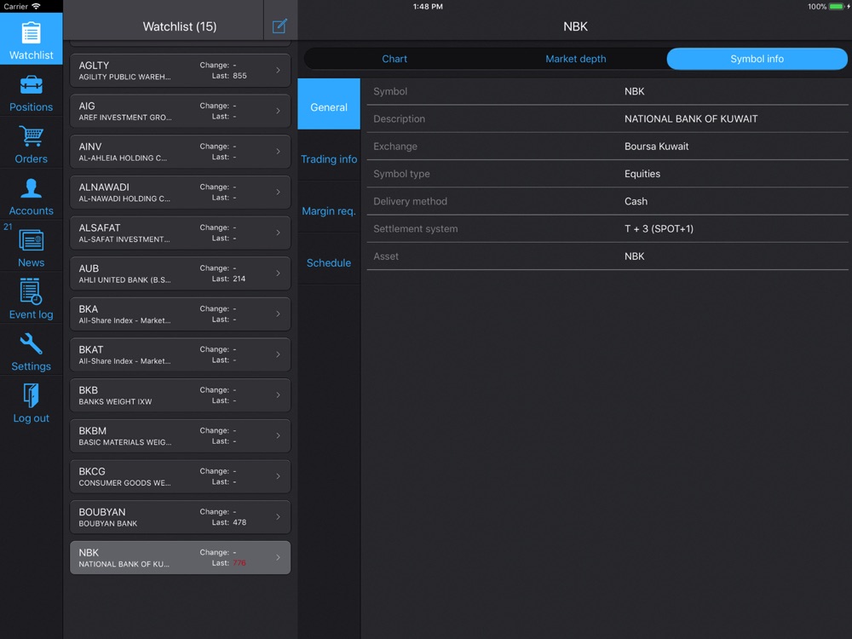This screenshot has width=852, height=639.
Task: Tap Boursa Kuwait exchange value
Action: (x=656, y=147)
